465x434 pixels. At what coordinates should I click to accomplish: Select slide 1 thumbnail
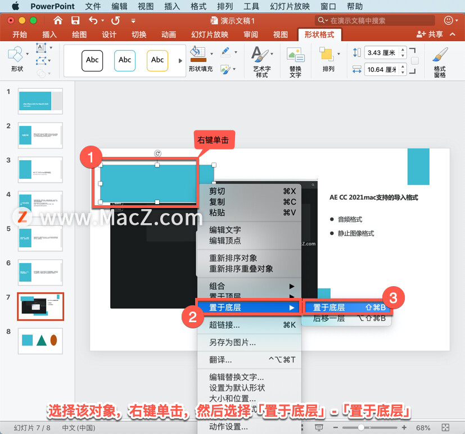tap(40, 101)
